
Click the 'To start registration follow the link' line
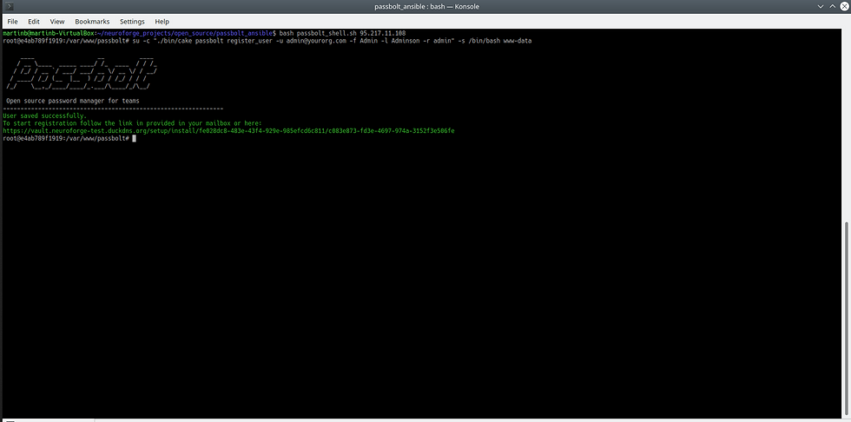click(132, 123)
